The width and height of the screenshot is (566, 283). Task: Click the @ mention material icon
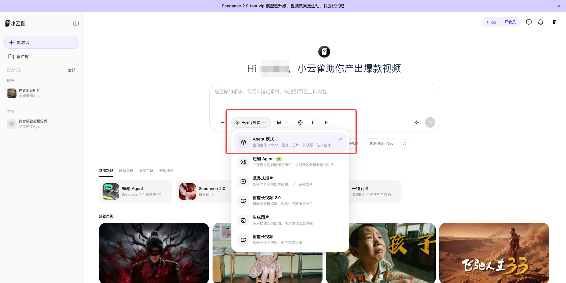point(300,122)
